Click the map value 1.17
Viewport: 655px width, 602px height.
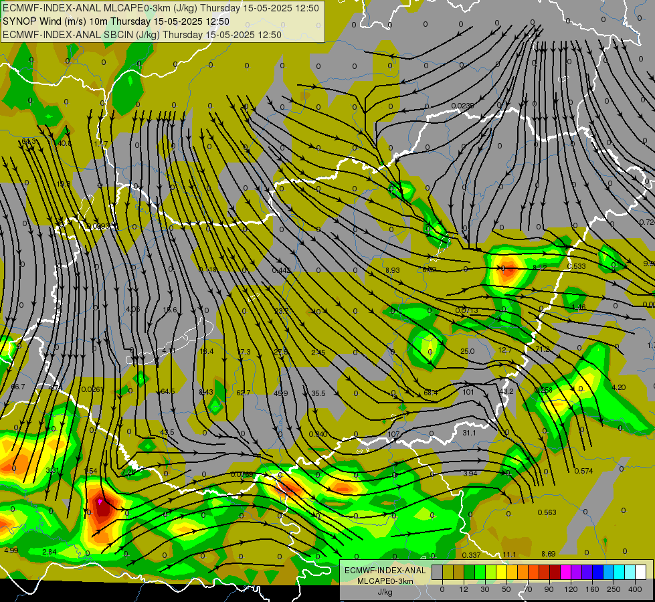(101, 144)
